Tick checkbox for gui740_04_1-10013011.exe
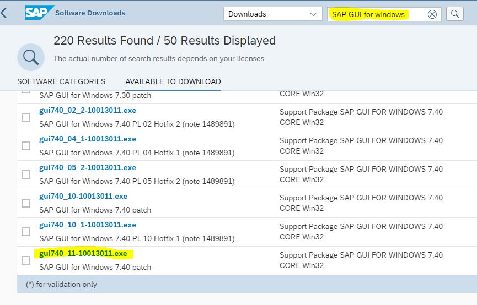Screen dimensions: 477x305 point(26,146)
